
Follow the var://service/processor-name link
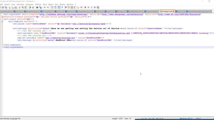click(89, 24)
